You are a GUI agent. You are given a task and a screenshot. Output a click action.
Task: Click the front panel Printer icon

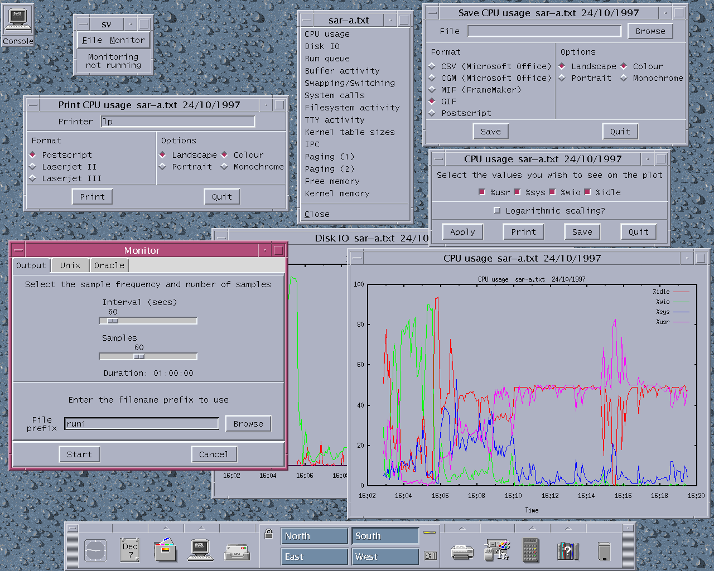(x=462, y=551)
